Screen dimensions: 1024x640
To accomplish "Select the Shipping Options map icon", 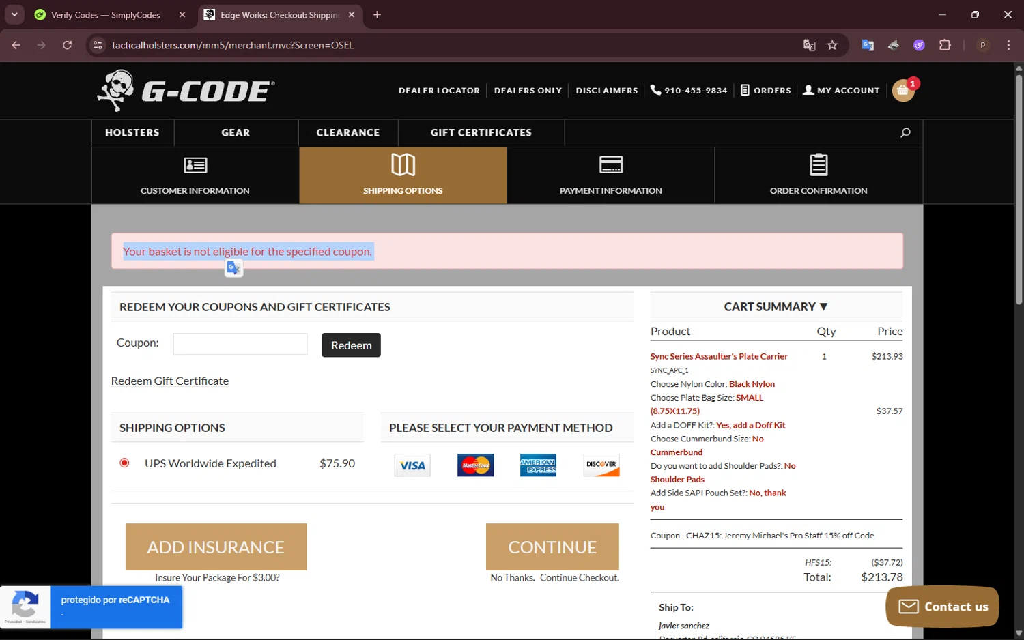I will 403,164.
